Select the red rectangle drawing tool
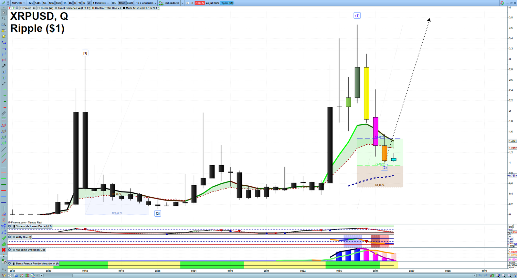 [4, 60]
